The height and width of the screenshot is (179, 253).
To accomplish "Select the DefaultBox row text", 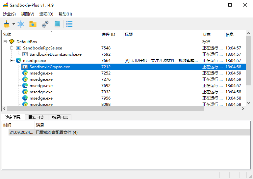I will (x=27, y=42).
